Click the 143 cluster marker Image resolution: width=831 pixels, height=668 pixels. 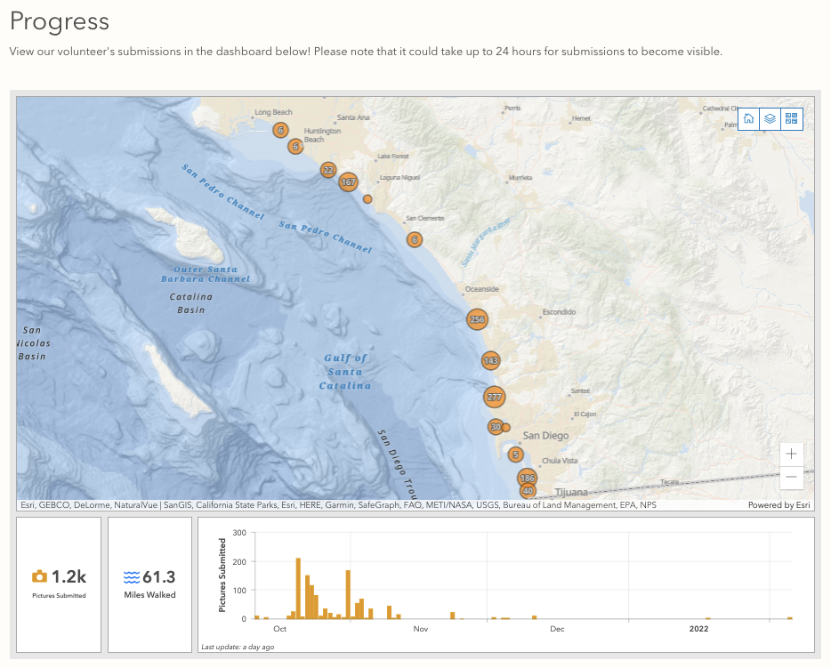490,360
